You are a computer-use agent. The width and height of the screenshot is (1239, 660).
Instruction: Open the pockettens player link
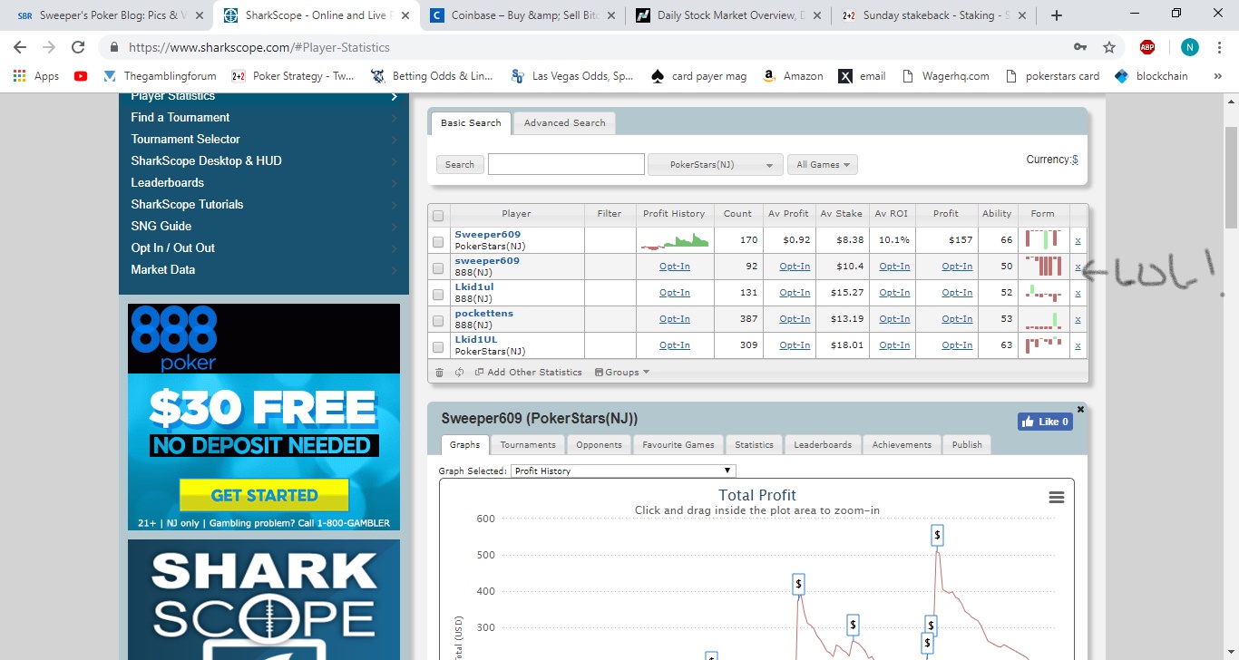click(484, 314)
